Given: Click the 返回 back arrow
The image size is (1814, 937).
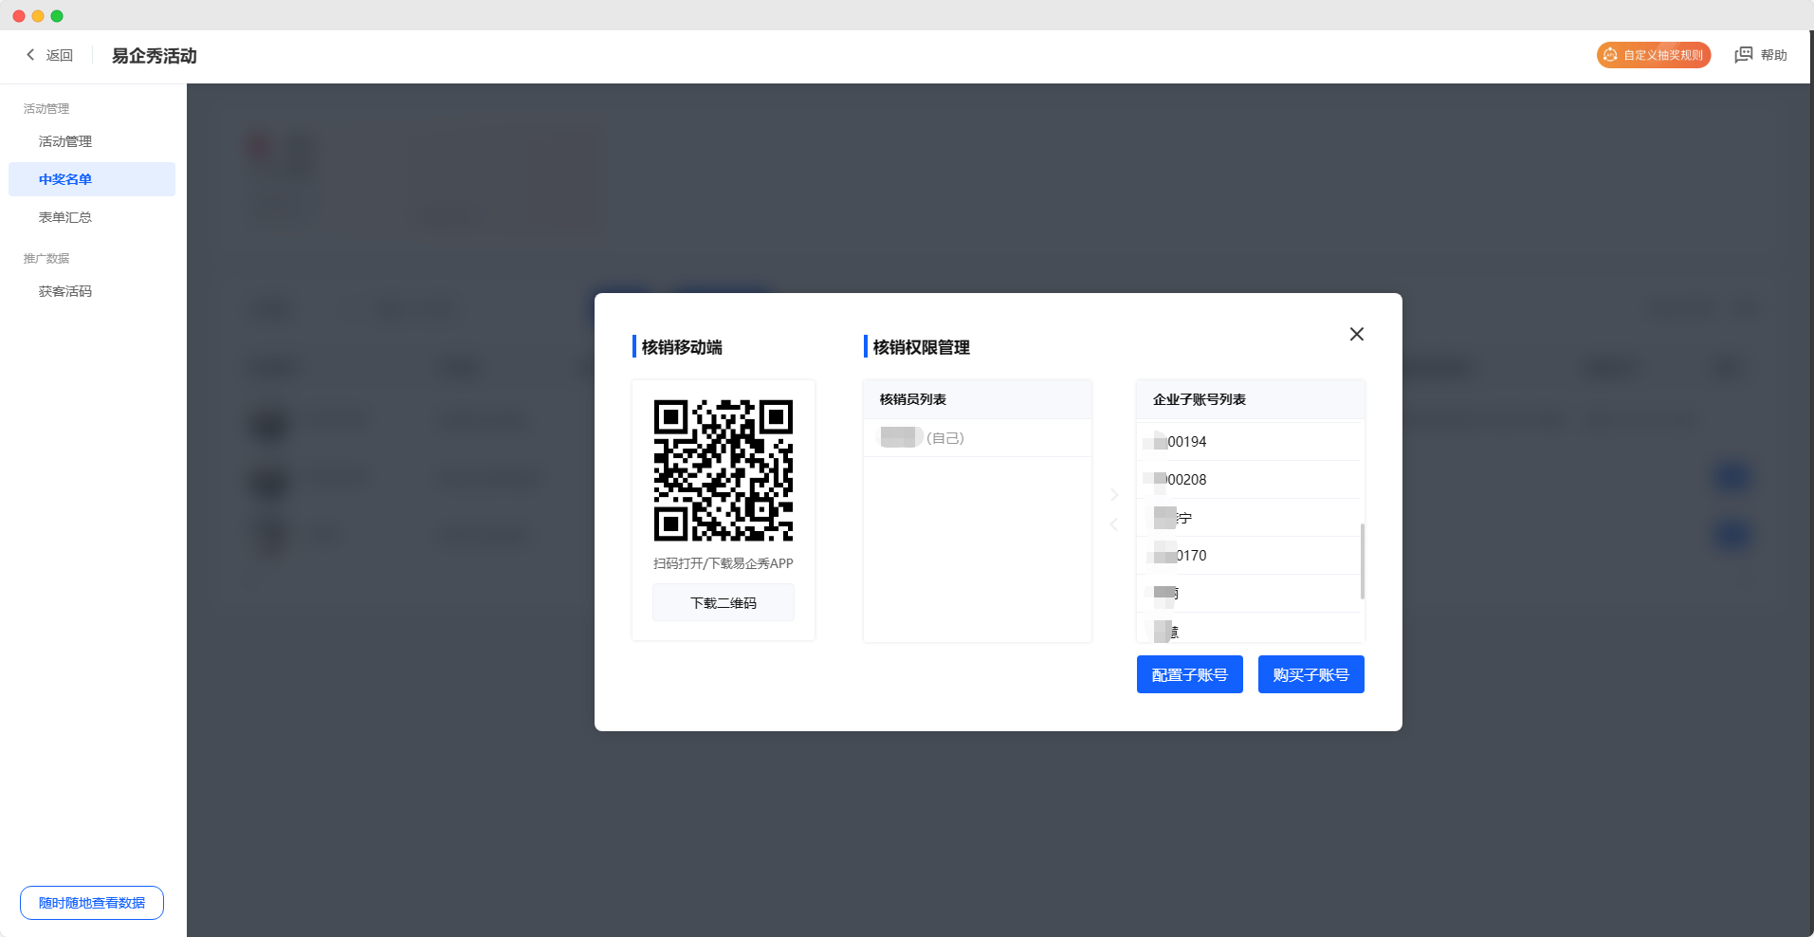Looking at the screenshot, I should [30, 55].
